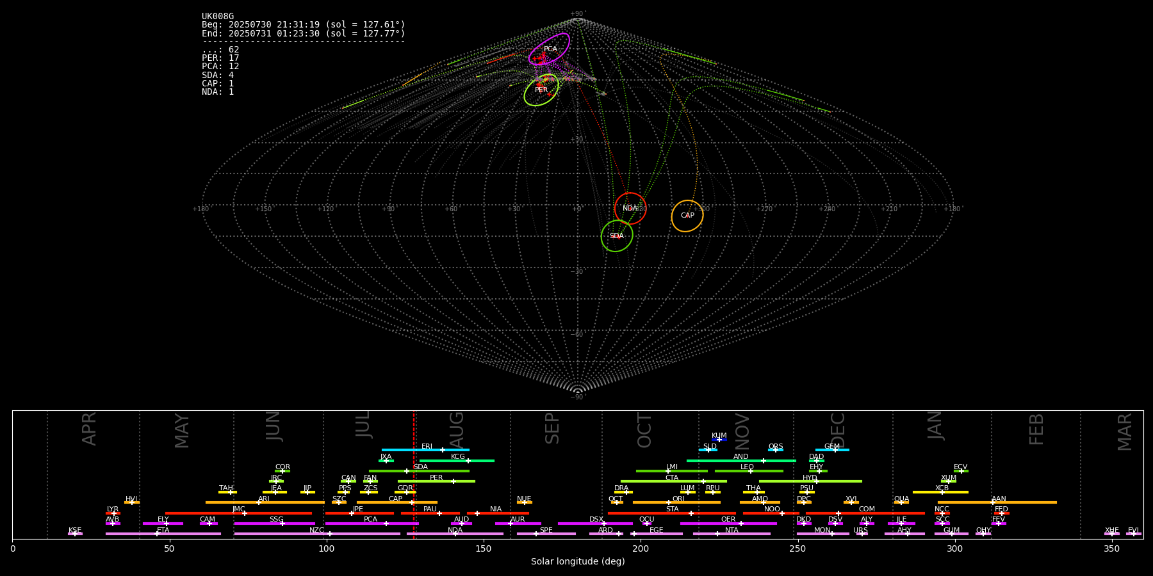
Task: Click the DSX shower bar in timeline
Action: (595, 524)
